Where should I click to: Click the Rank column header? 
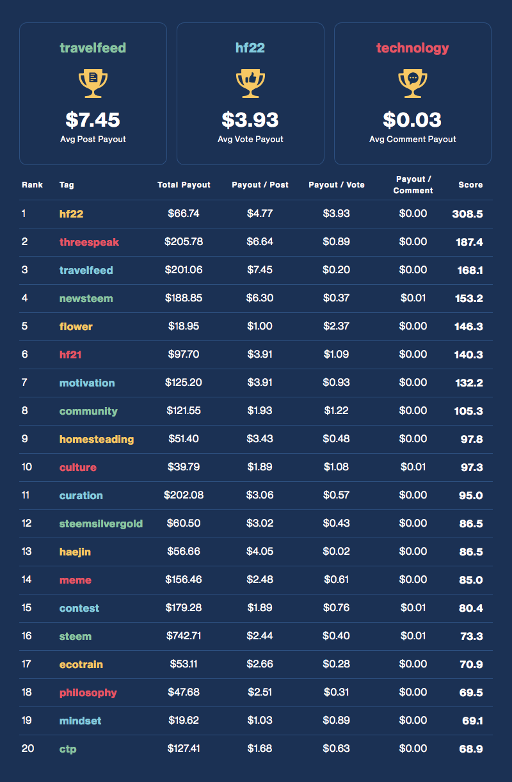point(32,185)
